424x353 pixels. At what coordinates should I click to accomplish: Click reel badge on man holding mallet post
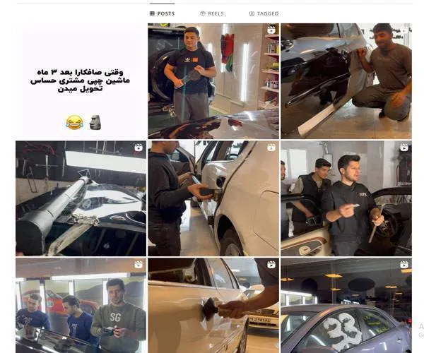271,30
